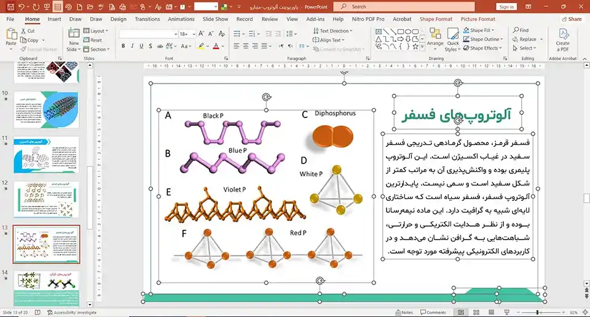Expand Align Text options
Viewport: 590px width, 317px height.
click(328, 40)
